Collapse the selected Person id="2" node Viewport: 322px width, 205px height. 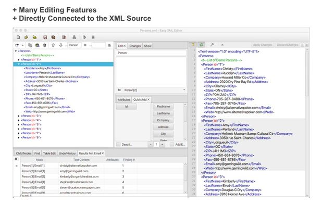[19, 64]
